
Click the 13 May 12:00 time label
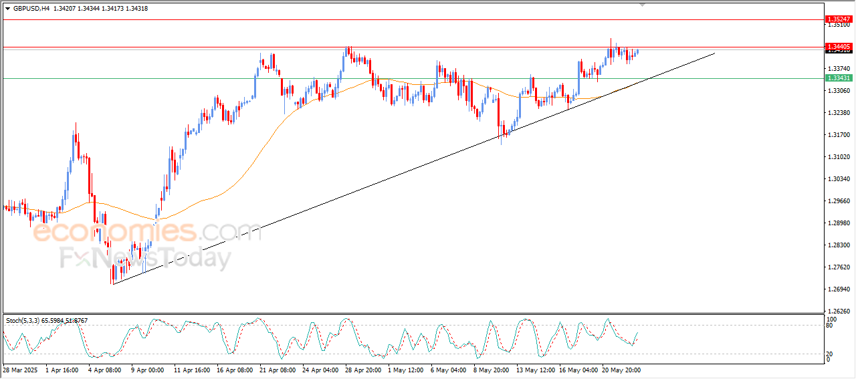[x=536, y=369]
